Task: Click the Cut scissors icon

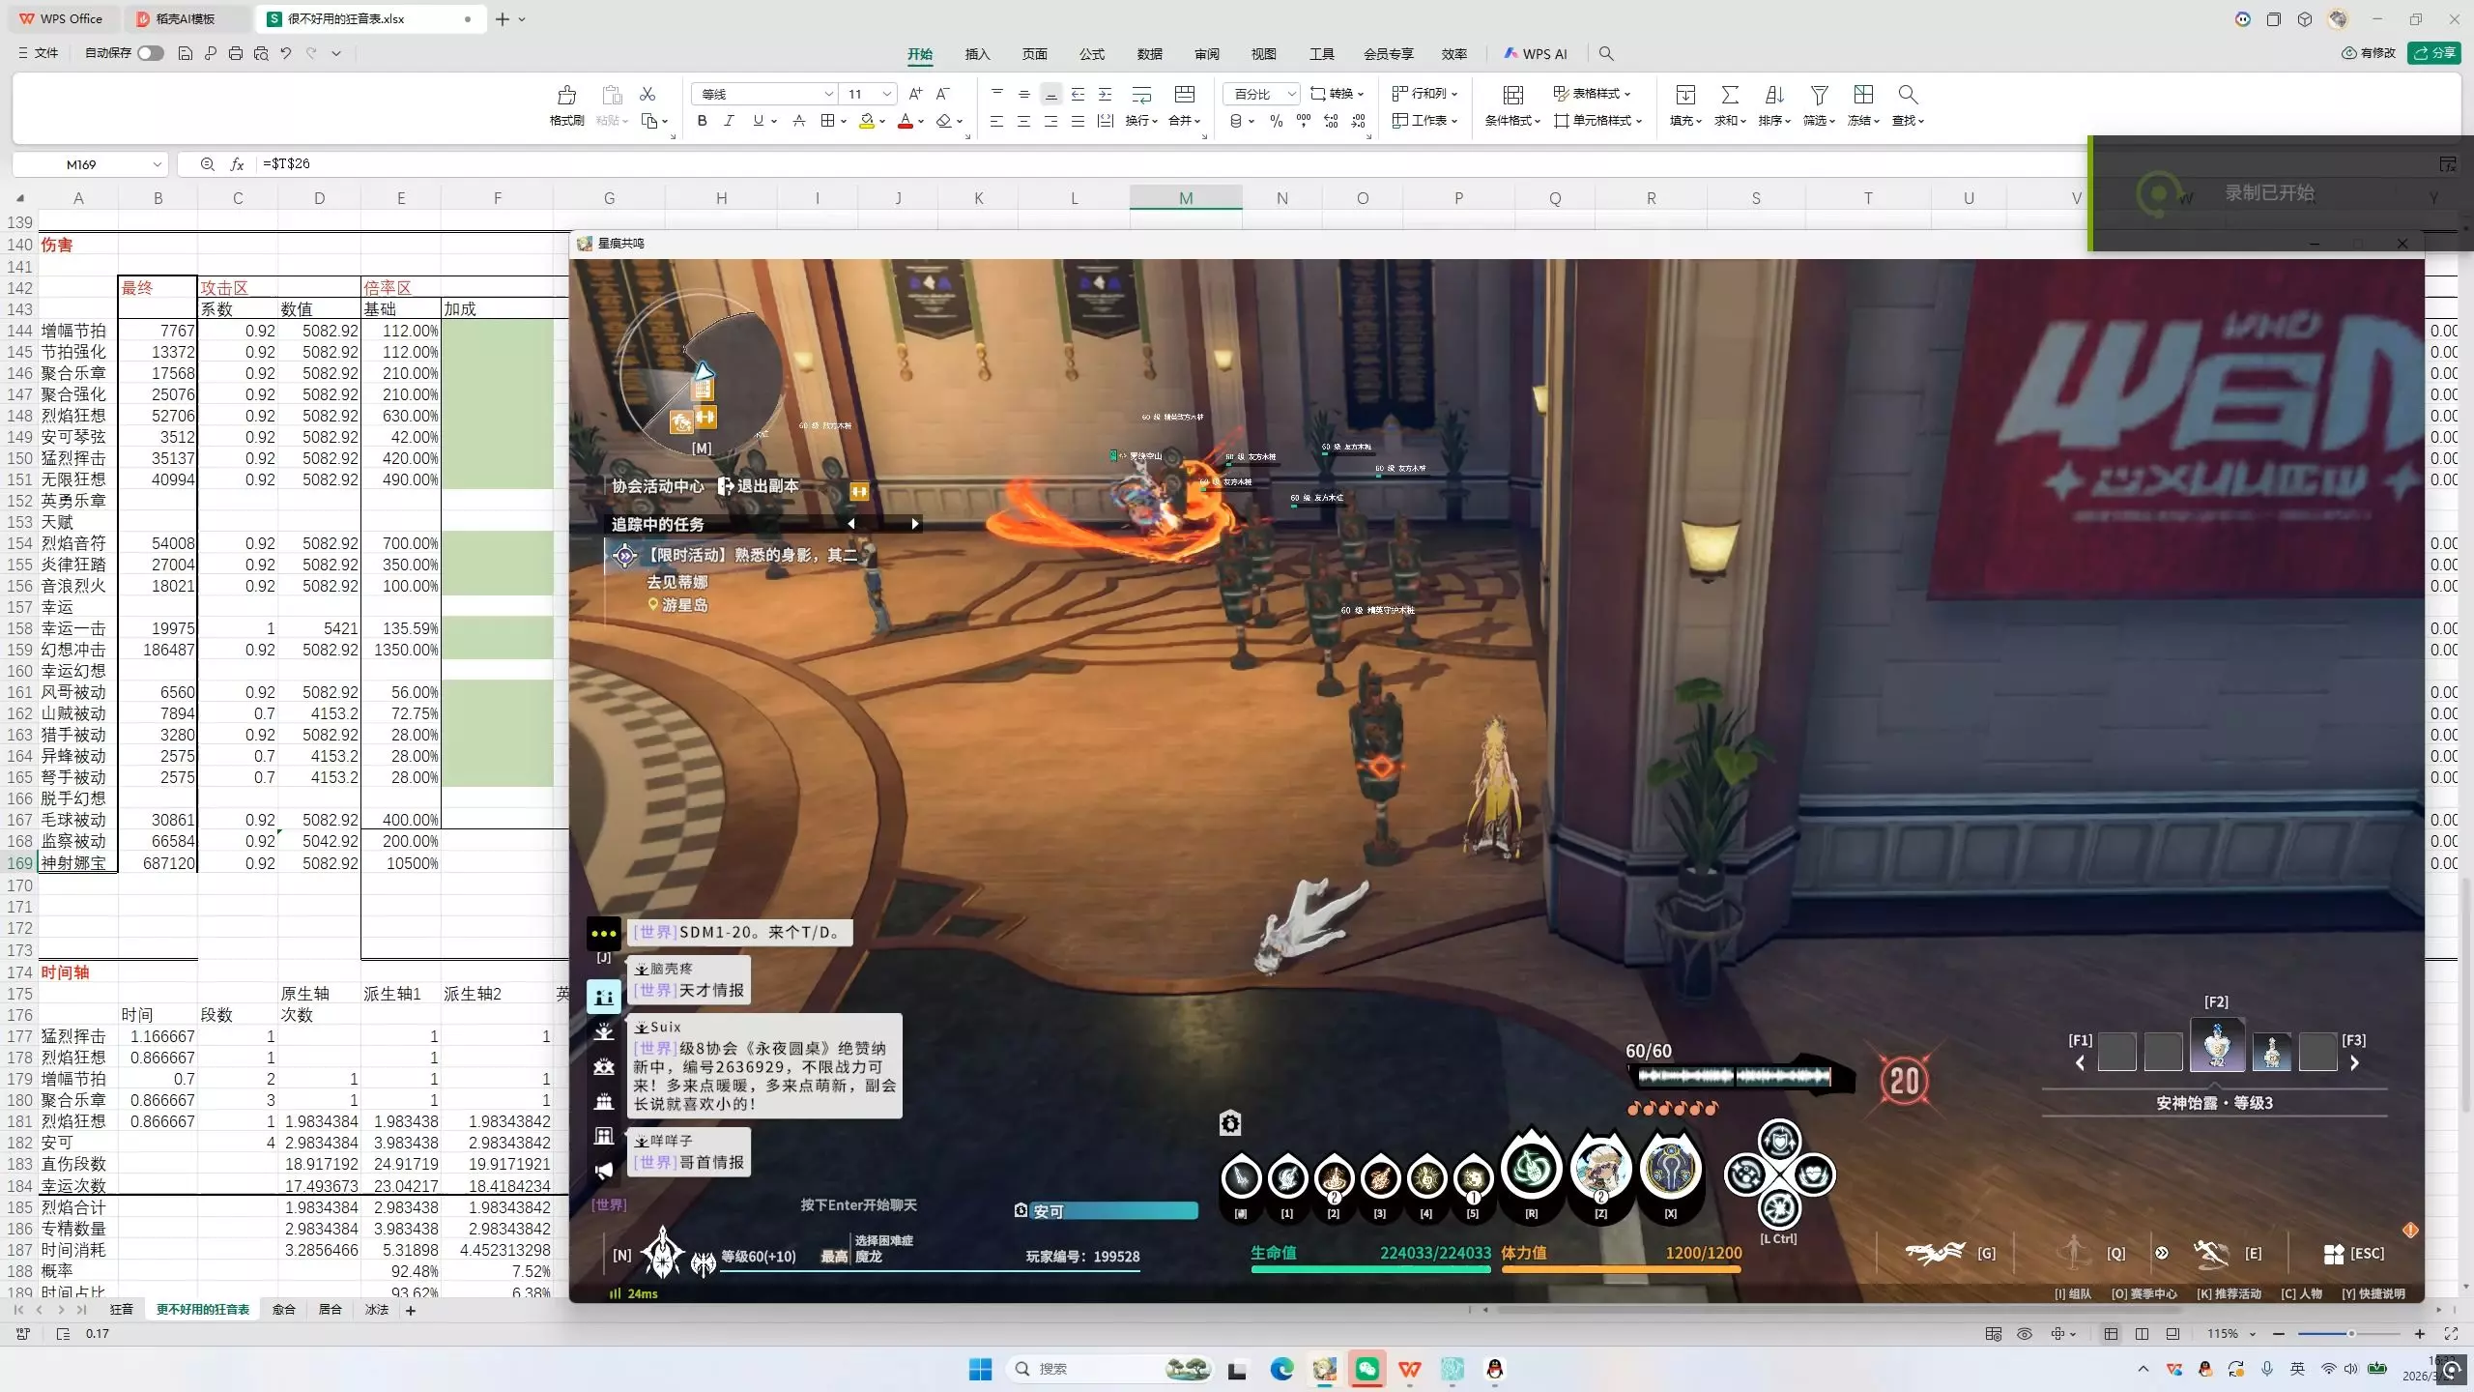Action: [647, 94]
